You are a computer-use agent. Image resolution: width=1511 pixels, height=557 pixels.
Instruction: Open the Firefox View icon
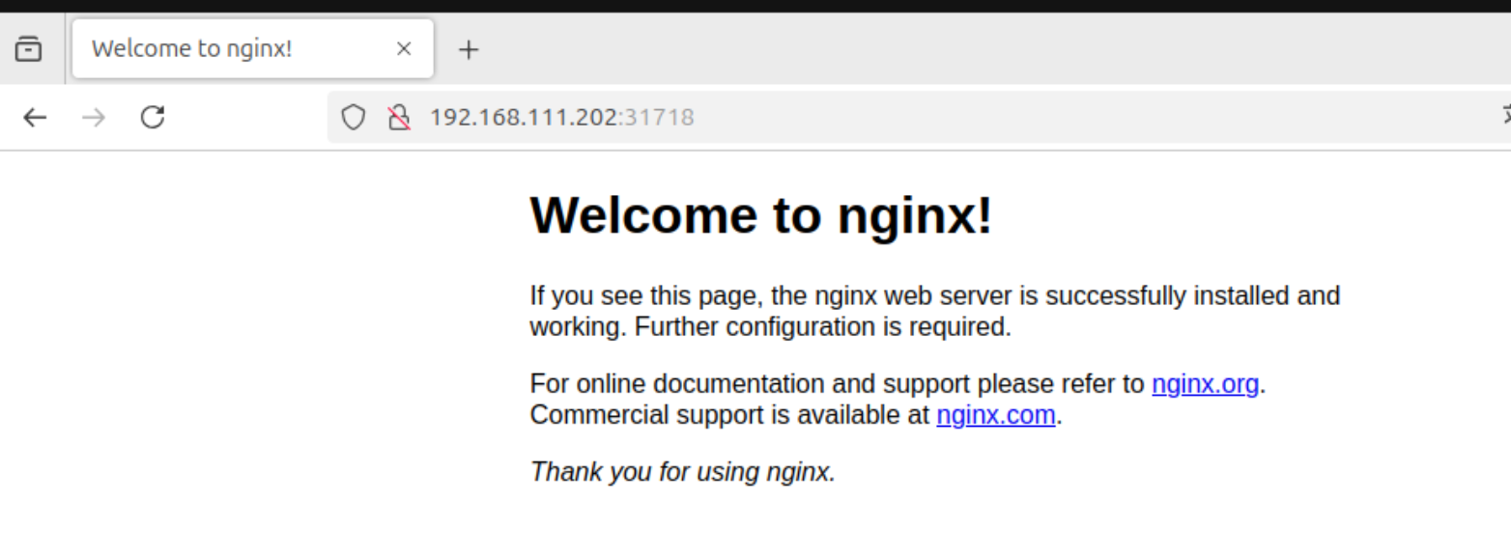(31, 48)
